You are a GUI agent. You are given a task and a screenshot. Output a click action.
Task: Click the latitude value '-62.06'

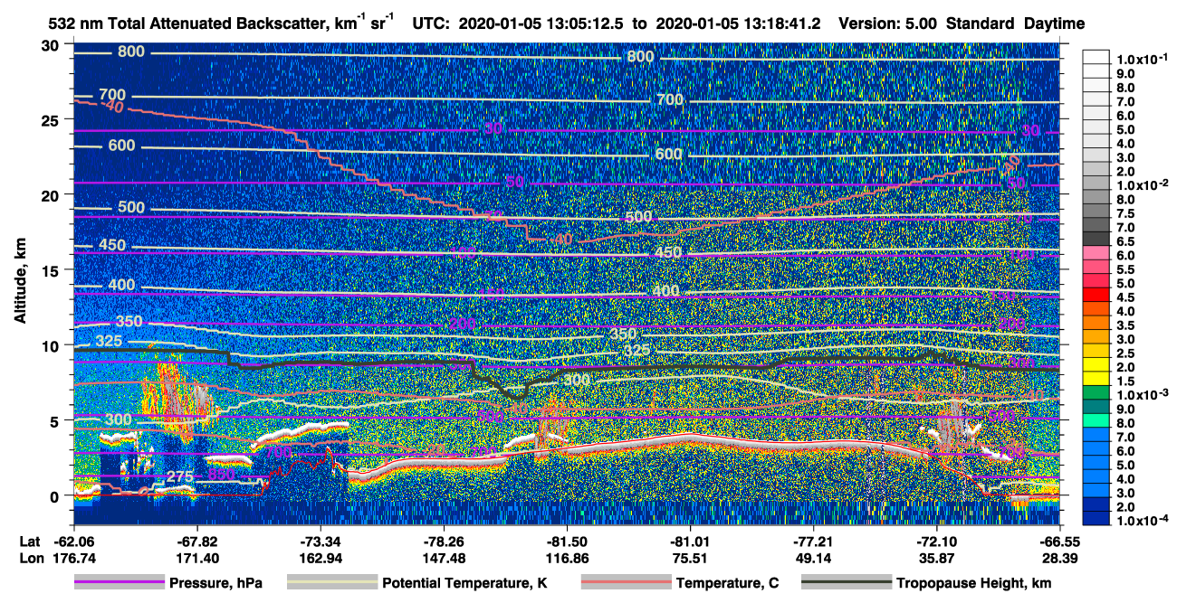click(74, 541)
